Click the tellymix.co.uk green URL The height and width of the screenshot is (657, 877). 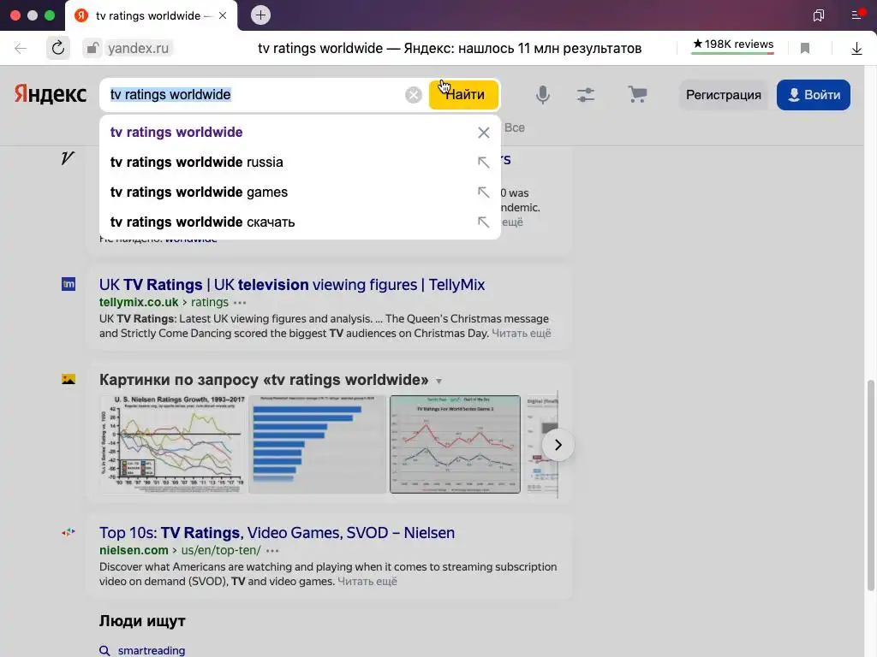click(139, 302)
